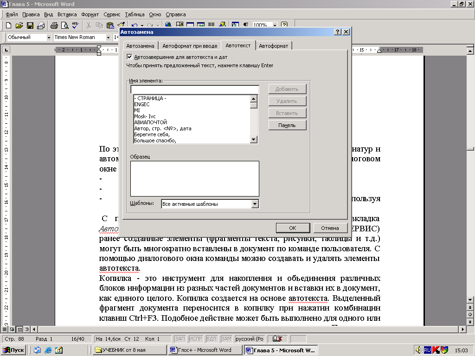
Task: Click autotext list scrollbar thumb
Action: point(254,105)
